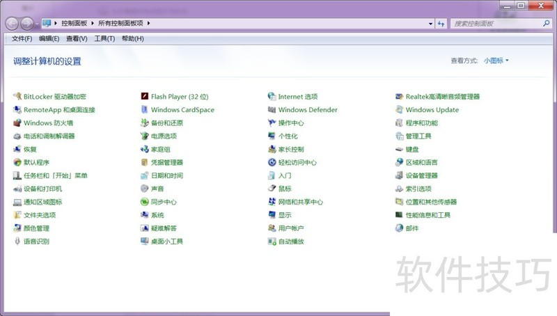This screenshot has width=557, height=316.
Task: Open the 桌面小工具 link
Action: tap(166, 242)
